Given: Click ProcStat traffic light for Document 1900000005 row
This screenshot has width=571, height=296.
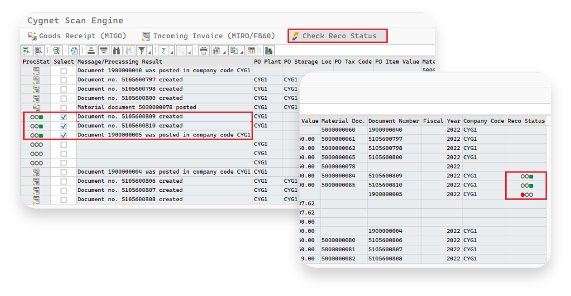Looking at the screenshot, I should click(36, 135).
